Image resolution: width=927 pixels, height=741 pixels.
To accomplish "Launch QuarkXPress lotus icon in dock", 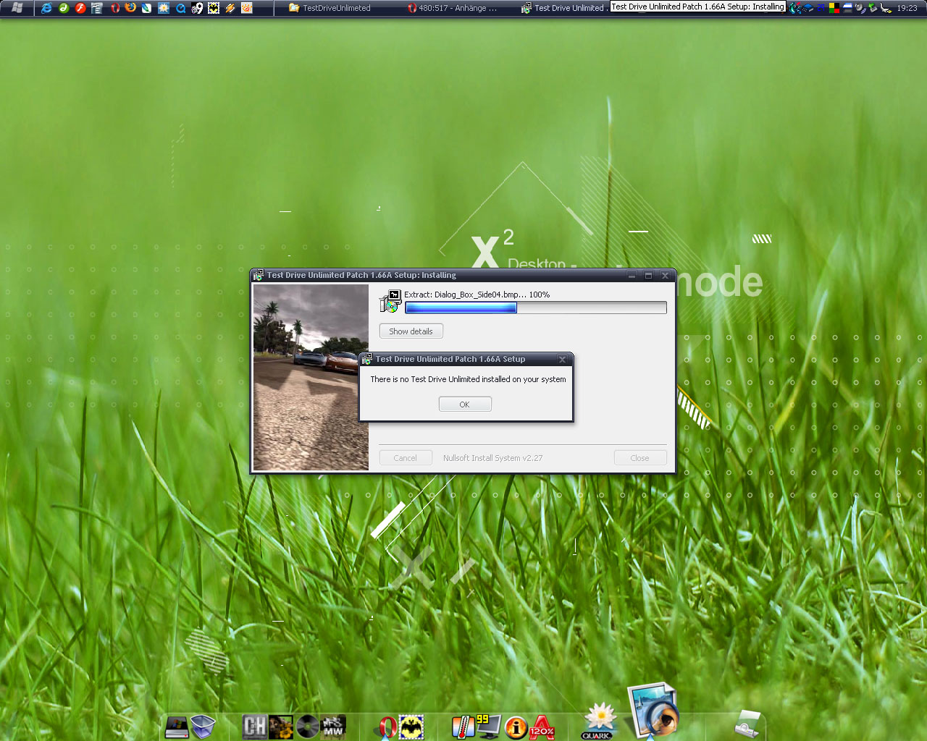I will click(x=599, y=721).
